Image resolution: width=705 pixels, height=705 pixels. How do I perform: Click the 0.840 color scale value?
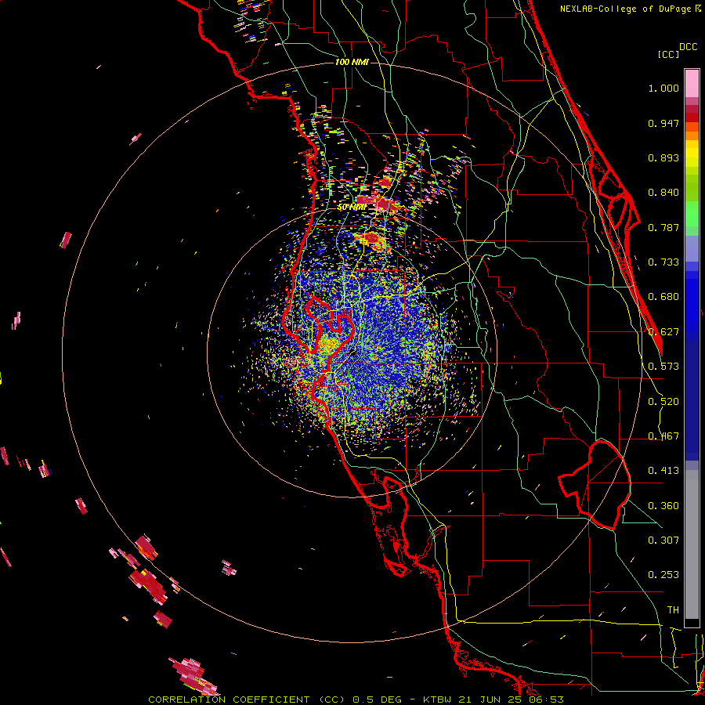pyautogui.click(x=663, y=193)
